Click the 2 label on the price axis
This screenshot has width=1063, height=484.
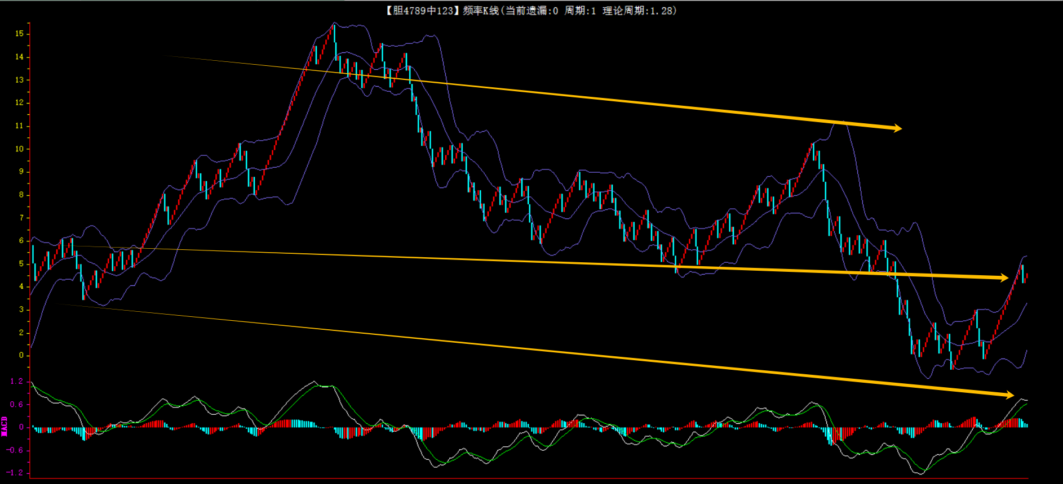pyautogui.click(x=21, y=332)
